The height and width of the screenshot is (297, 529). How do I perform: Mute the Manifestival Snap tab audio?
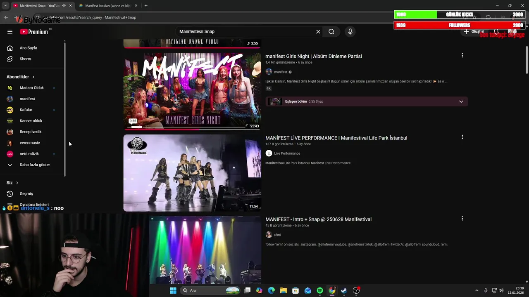(x=64, y=6)
